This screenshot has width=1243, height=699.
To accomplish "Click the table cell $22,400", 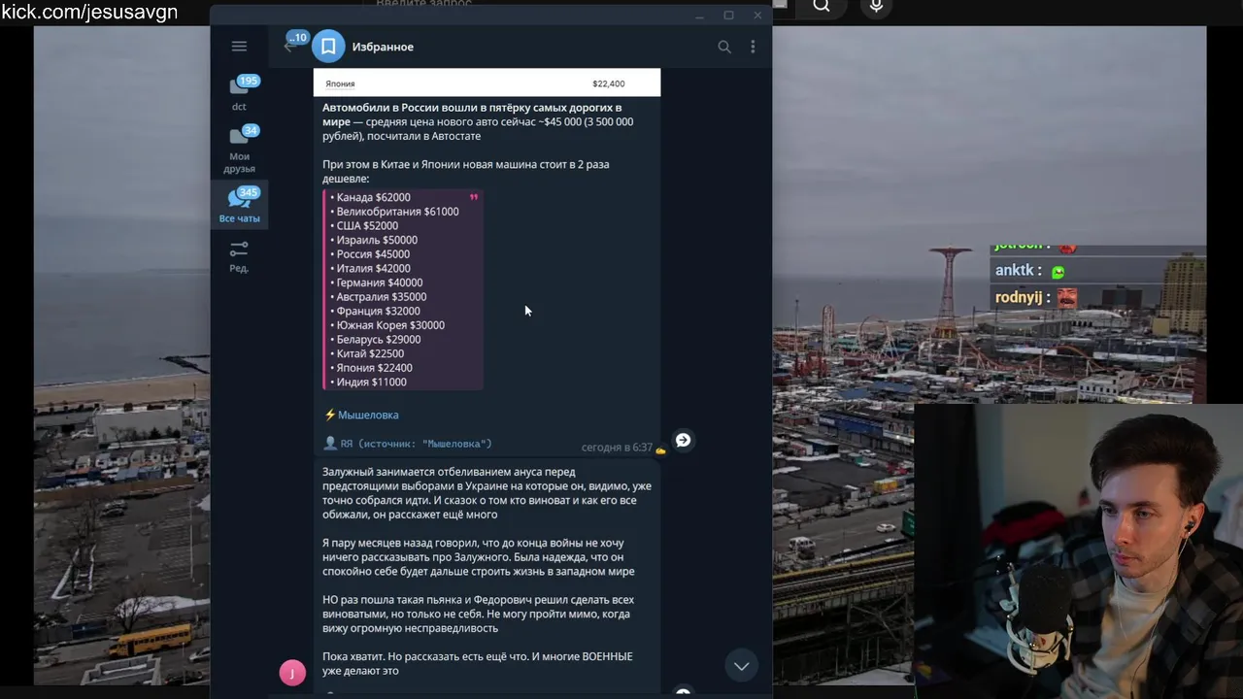I will [609, 83].
